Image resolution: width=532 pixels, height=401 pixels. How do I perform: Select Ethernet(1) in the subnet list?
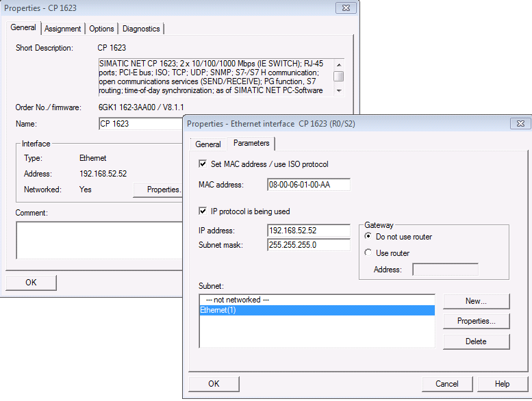click(316, 311)
